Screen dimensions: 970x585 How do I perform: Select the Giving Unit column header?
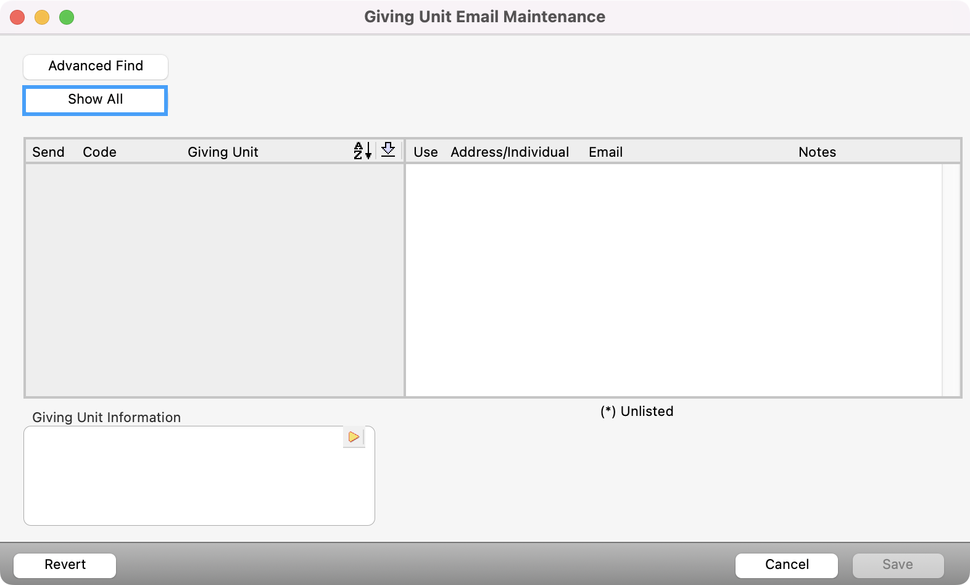(x=223, y=152)
